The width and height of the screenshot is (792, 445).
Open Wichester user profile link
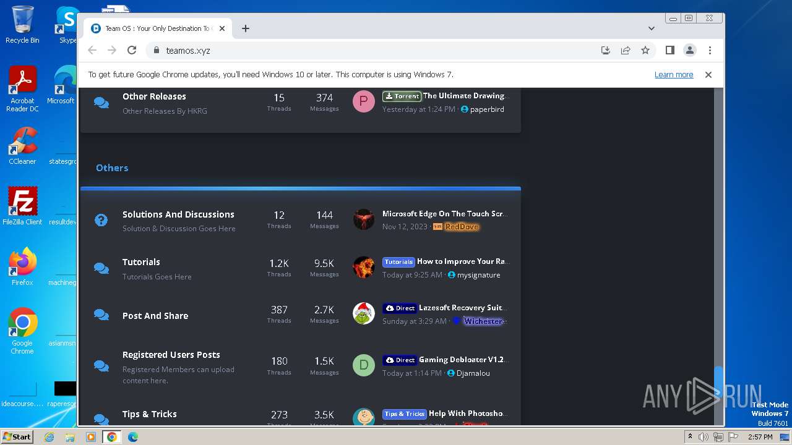(x=483, y=321)
